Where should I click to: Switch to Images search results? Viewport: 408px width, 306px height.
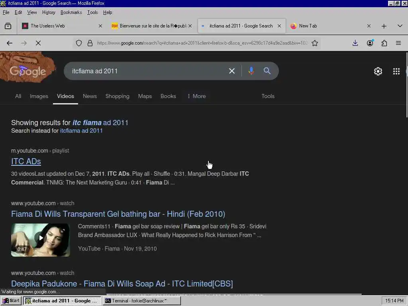click(x=39, y=96)
